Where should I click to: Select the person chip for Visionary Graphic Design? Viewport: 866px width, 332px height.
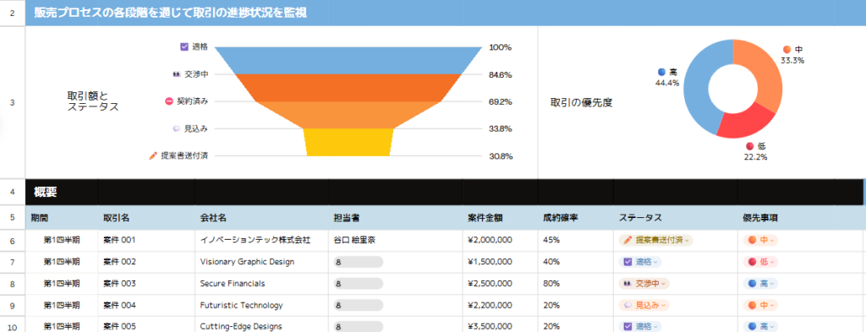coord(358,262)
